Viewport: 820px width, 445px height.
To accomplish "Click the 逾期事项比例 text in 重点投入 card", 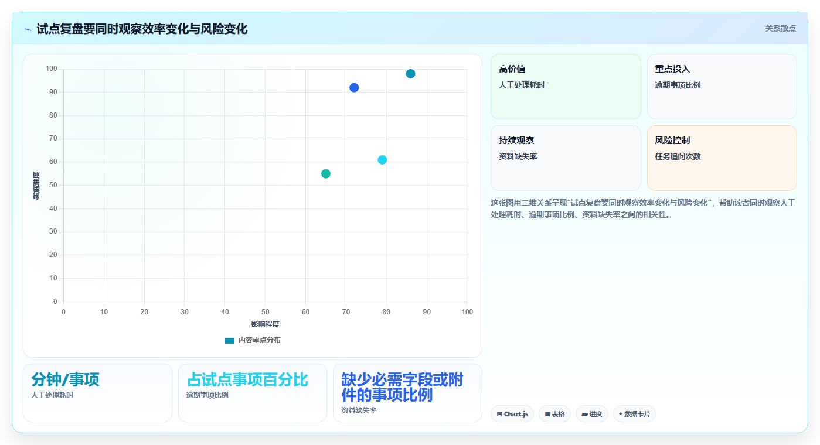I will point(678,85).
